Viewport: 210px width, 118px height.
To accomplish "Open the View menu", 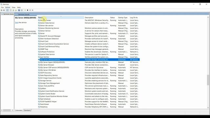I will [13, 7].
